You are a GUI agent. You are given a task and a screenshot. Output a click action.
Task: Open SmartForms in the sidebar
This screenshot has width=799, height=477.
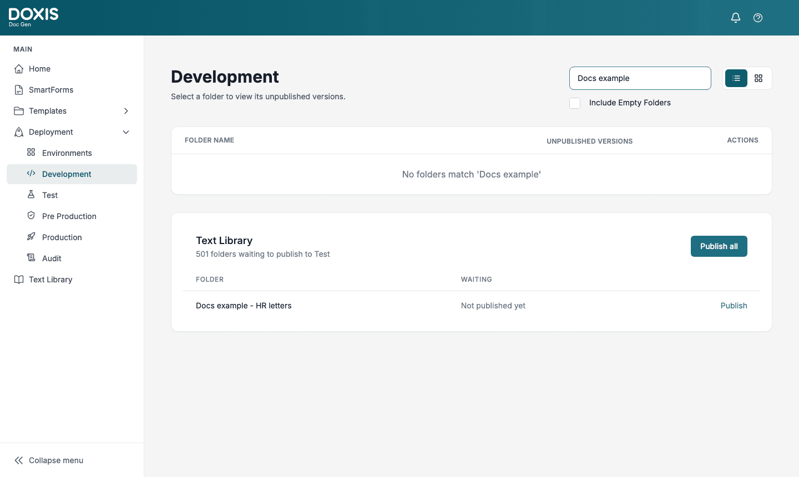click(72, 90)
